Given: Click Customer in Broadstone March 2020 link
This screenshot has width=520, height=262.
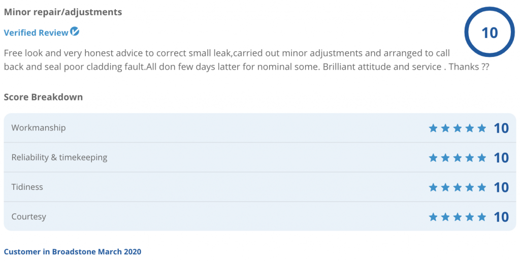Looking at the screenshot, I should point(73,251).
